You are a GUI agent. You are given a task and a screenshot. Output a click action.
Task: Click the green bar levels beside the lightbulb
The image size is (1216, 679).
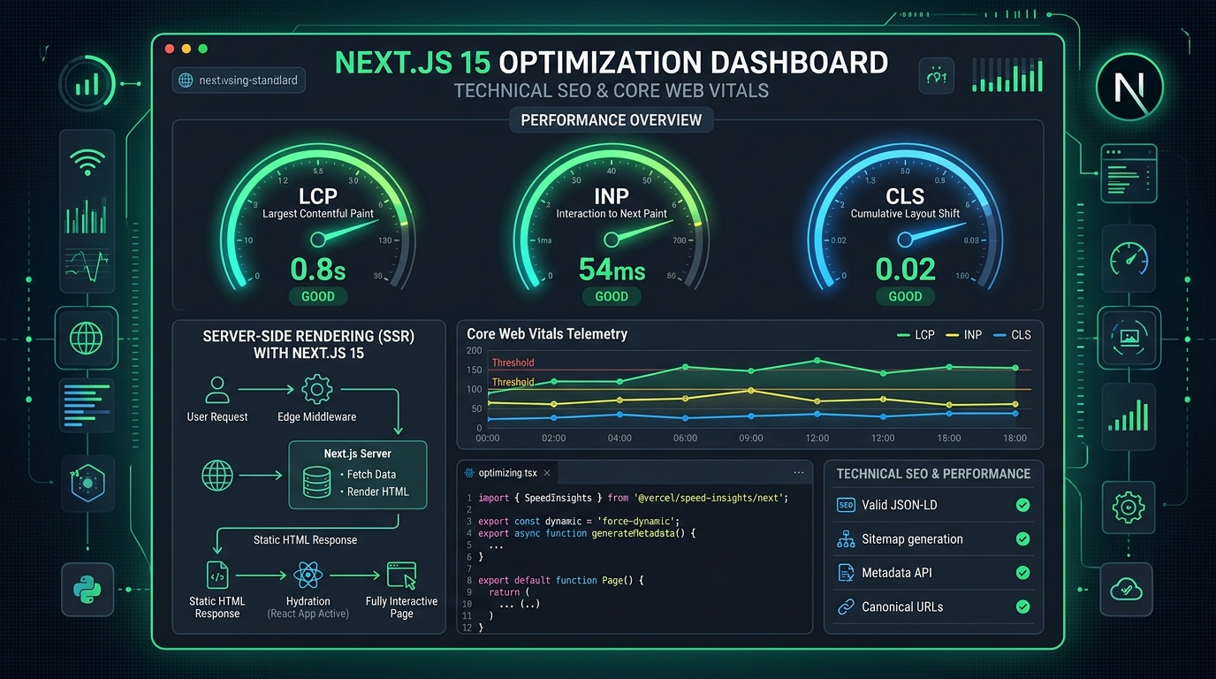[x=1007, y=77]
